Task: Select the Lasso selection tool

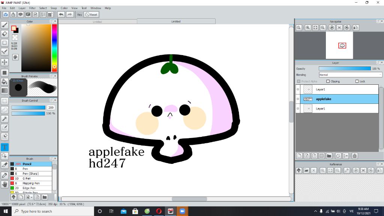Action: (x=4, y=110)
